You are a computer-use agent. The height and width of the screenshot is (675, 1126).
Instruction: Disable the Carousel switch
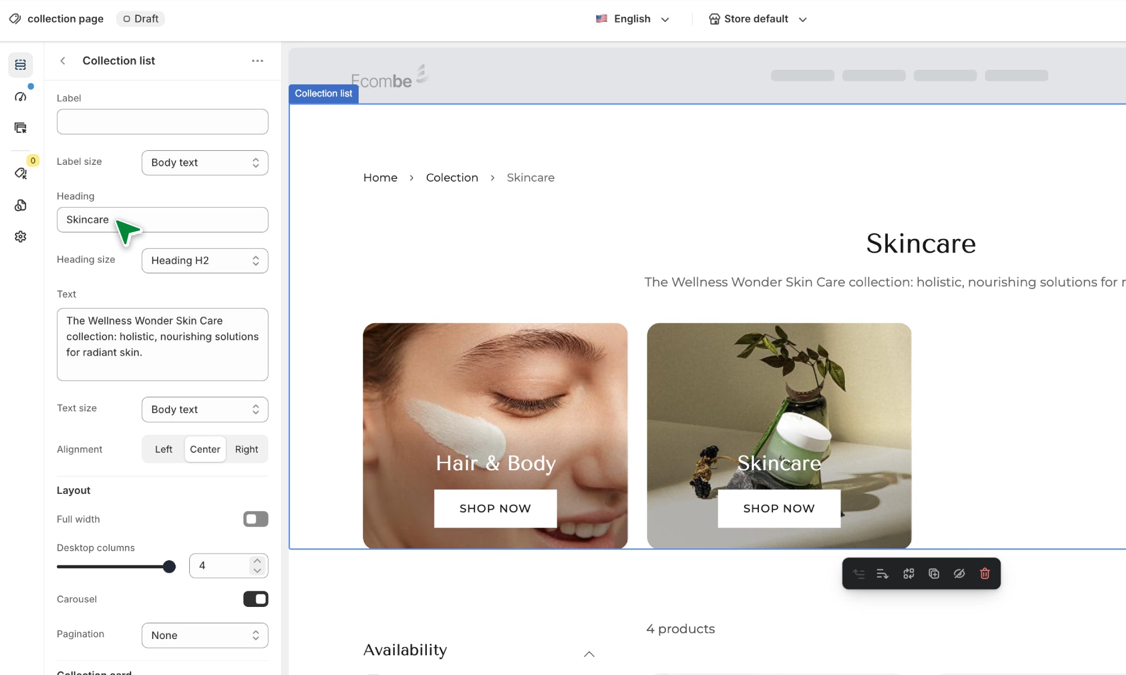256,599
